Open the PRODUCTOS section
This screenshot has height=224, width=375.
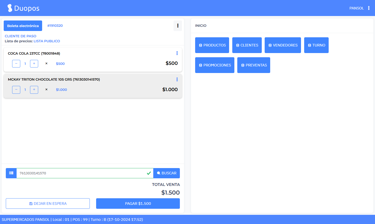[x=212, y=45]
